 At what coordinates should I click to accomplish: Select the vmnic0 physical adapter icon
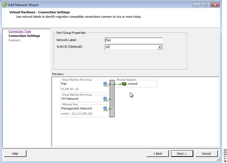point(124,84)
